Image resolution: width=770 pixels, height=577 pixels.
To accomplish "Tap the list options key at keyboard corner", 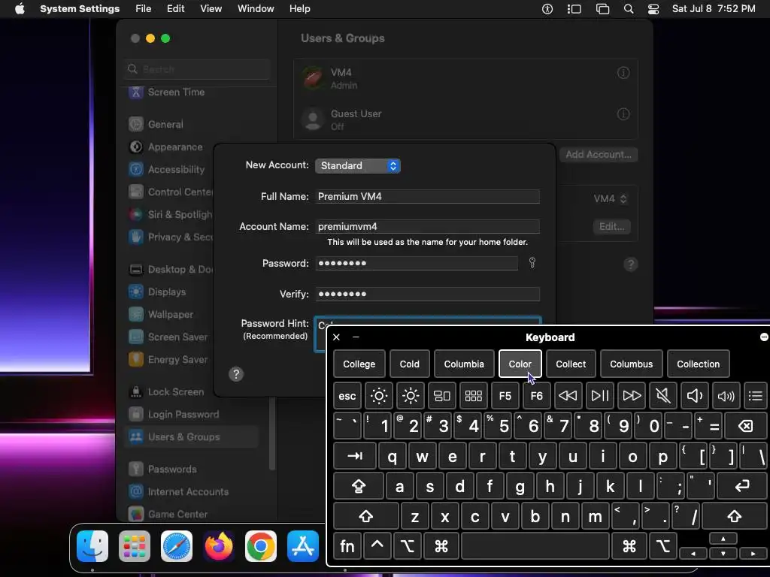I will (x=755, y=395).
